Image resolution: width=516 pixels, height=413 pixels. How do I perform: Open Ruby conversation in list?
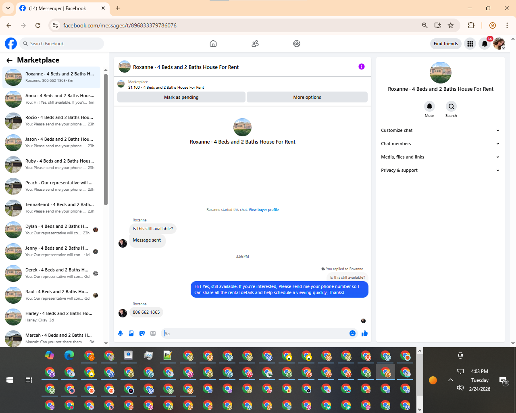coord(52,164)
